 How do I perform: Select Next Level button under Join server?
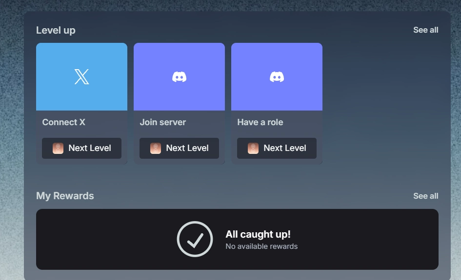pos(180,148)
